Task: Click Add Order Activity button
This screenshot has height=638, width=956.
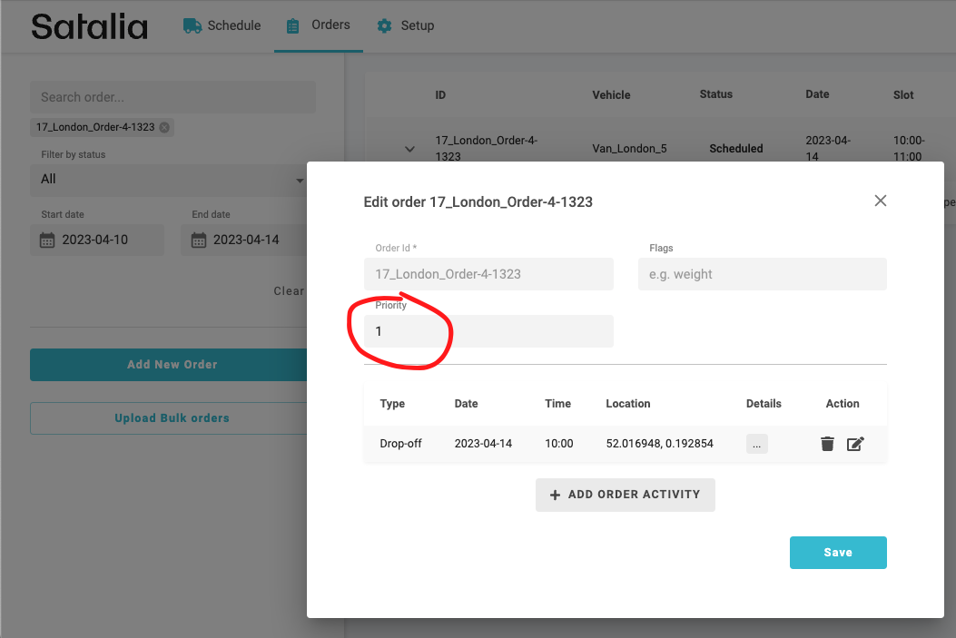Action: (x=625, y=495)
